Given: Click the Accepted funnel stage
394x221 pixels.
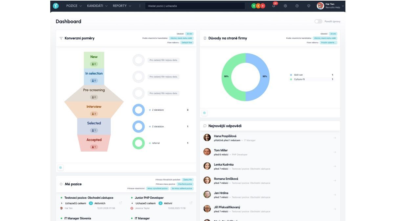Looking at the screenshot, I should pos(94,143).
